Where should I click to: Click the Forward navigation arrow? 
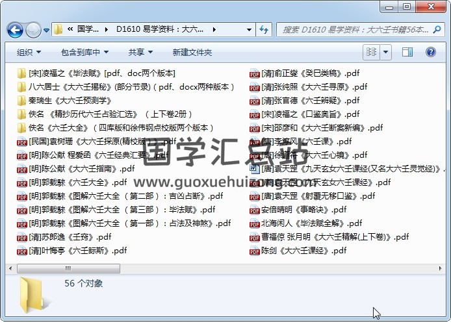tap(33, 30)
